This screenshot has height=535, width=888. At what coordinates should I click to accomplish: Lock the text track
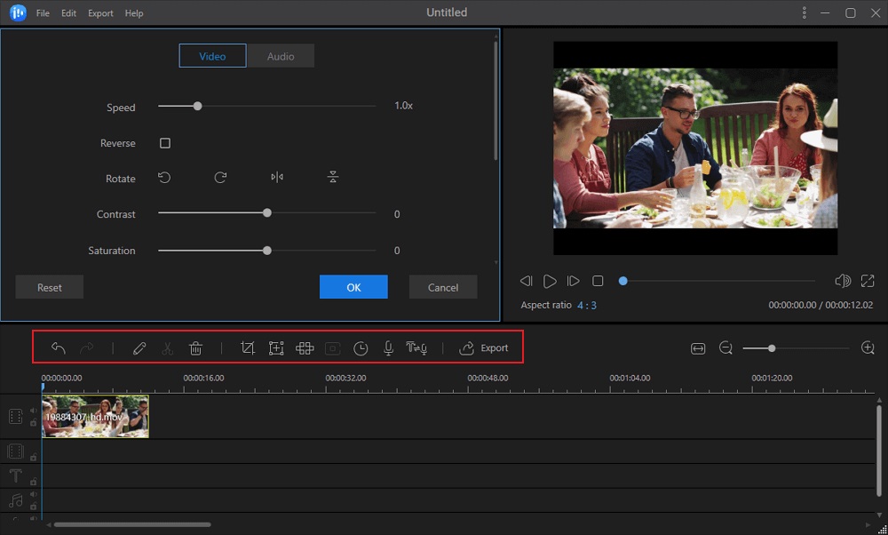[x=33, y=481]
